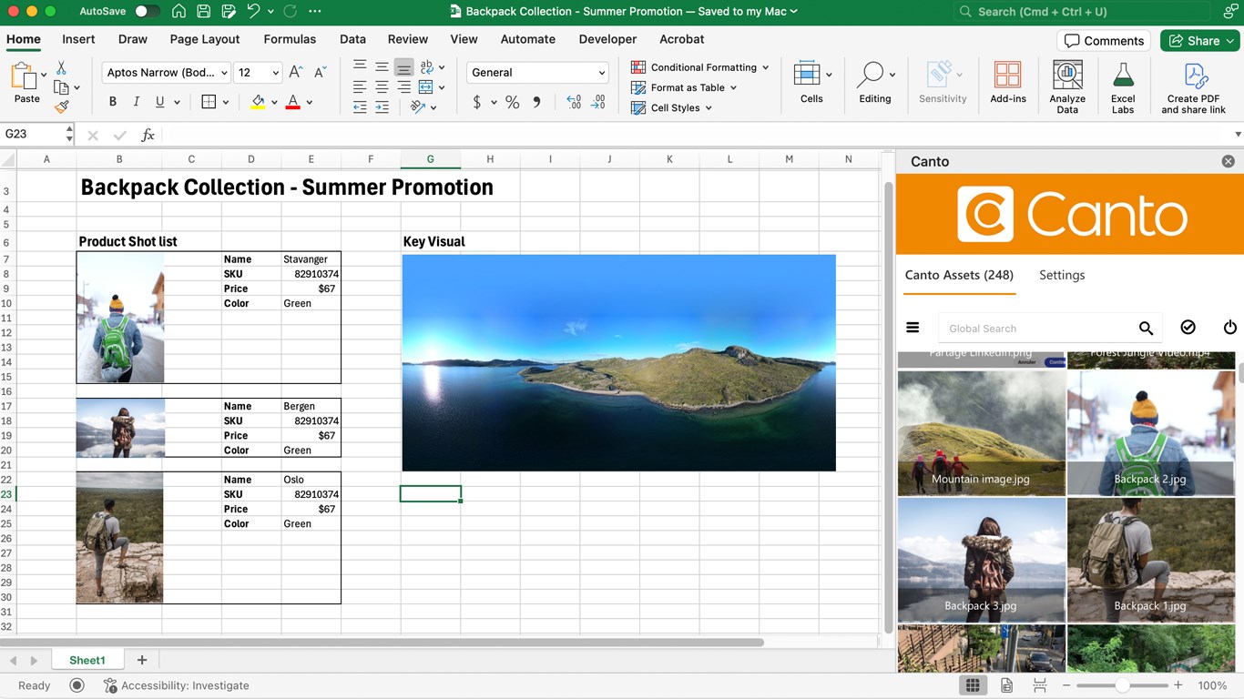Expand the Conditional Formatting dropdown

[x=765, y=67]
